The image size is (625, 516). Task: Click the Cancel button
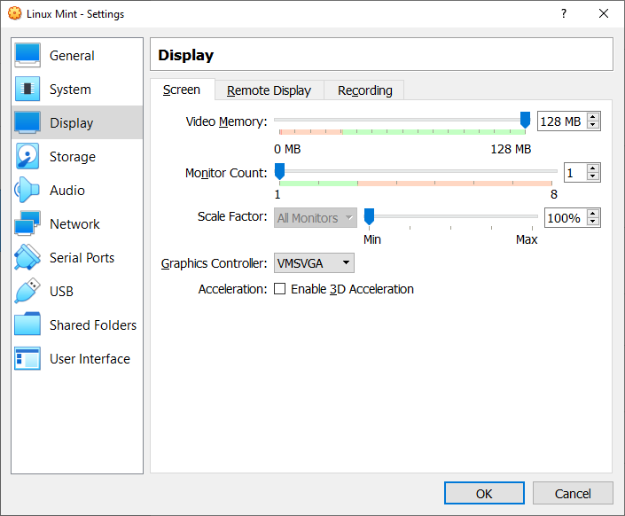[573, 493]
